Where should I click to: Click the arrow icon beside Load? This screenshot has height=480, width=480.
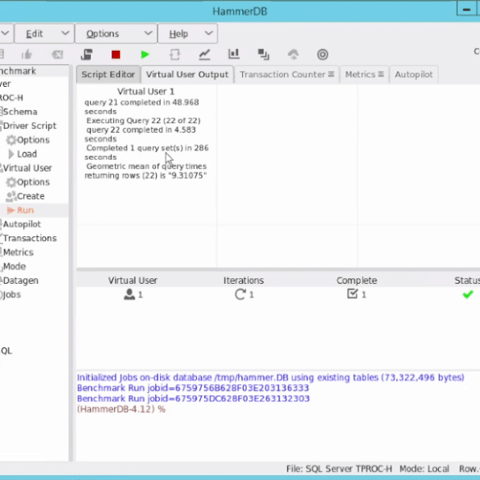11,154
